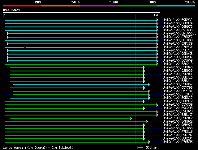Viewport: 198px width, 150px height.
Task: Select the UniRef100_A7NSL6 label
Action: 178,132
